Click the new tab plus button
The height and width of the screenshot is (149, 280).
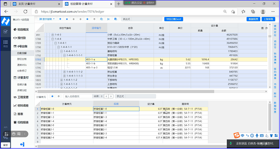pos(119,4)
